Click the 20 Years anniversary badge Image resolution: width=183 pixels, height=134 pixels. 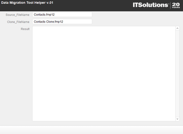click(x=176, y=5)
